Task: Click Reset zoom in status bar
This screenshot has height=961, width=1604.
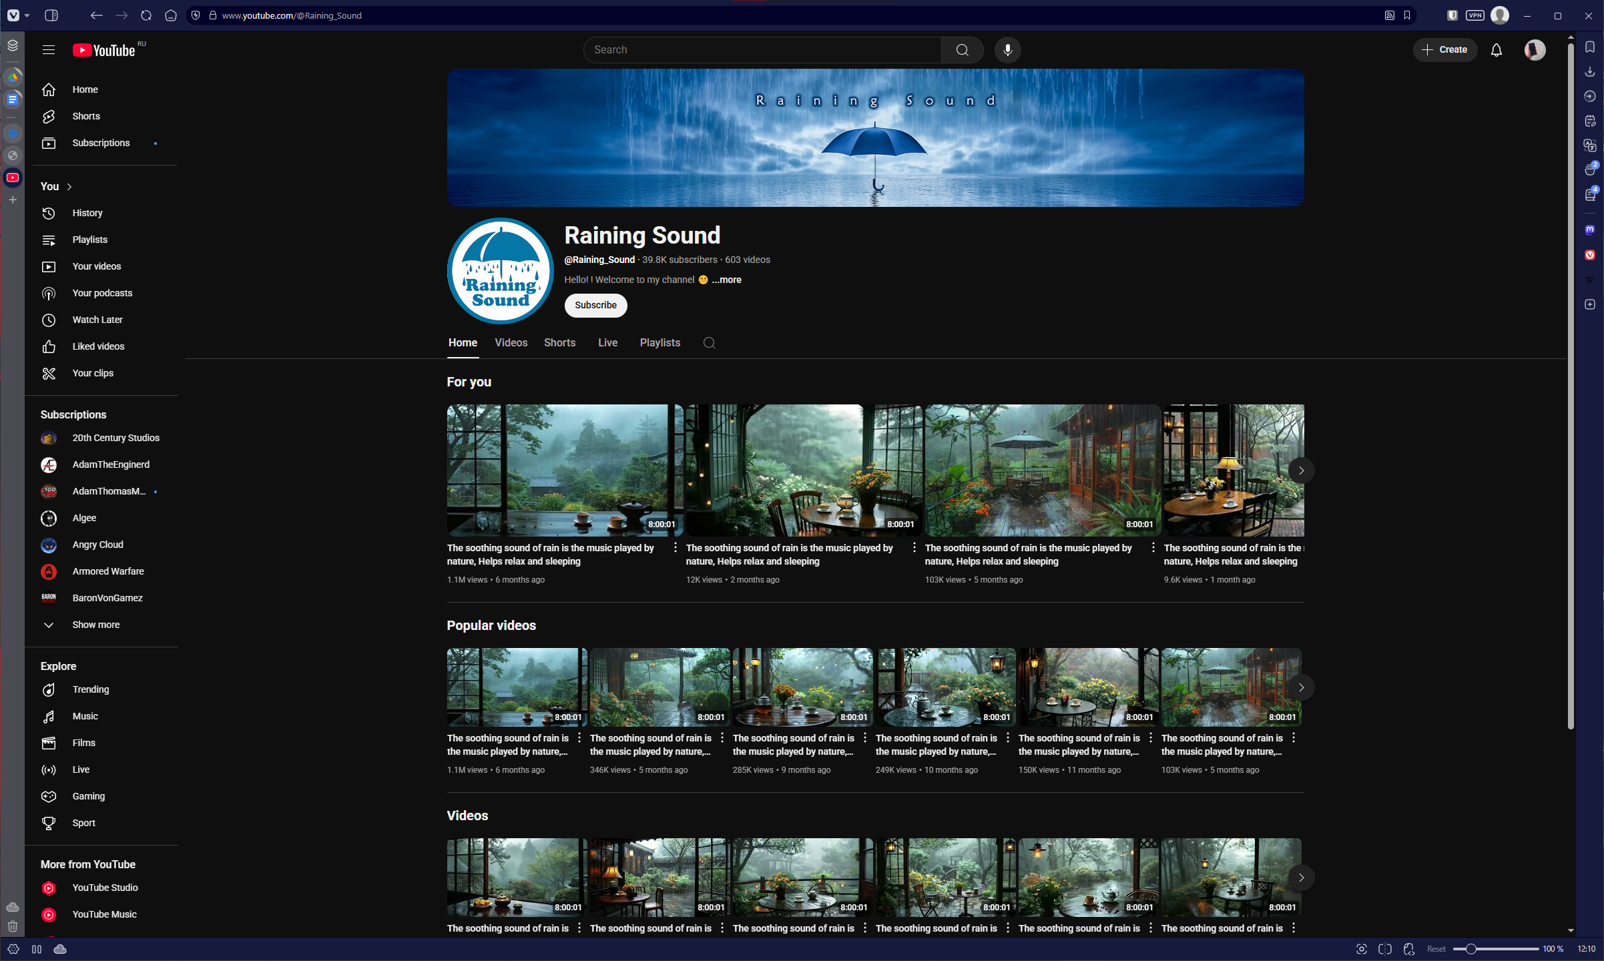Action: click(1436, 949)
